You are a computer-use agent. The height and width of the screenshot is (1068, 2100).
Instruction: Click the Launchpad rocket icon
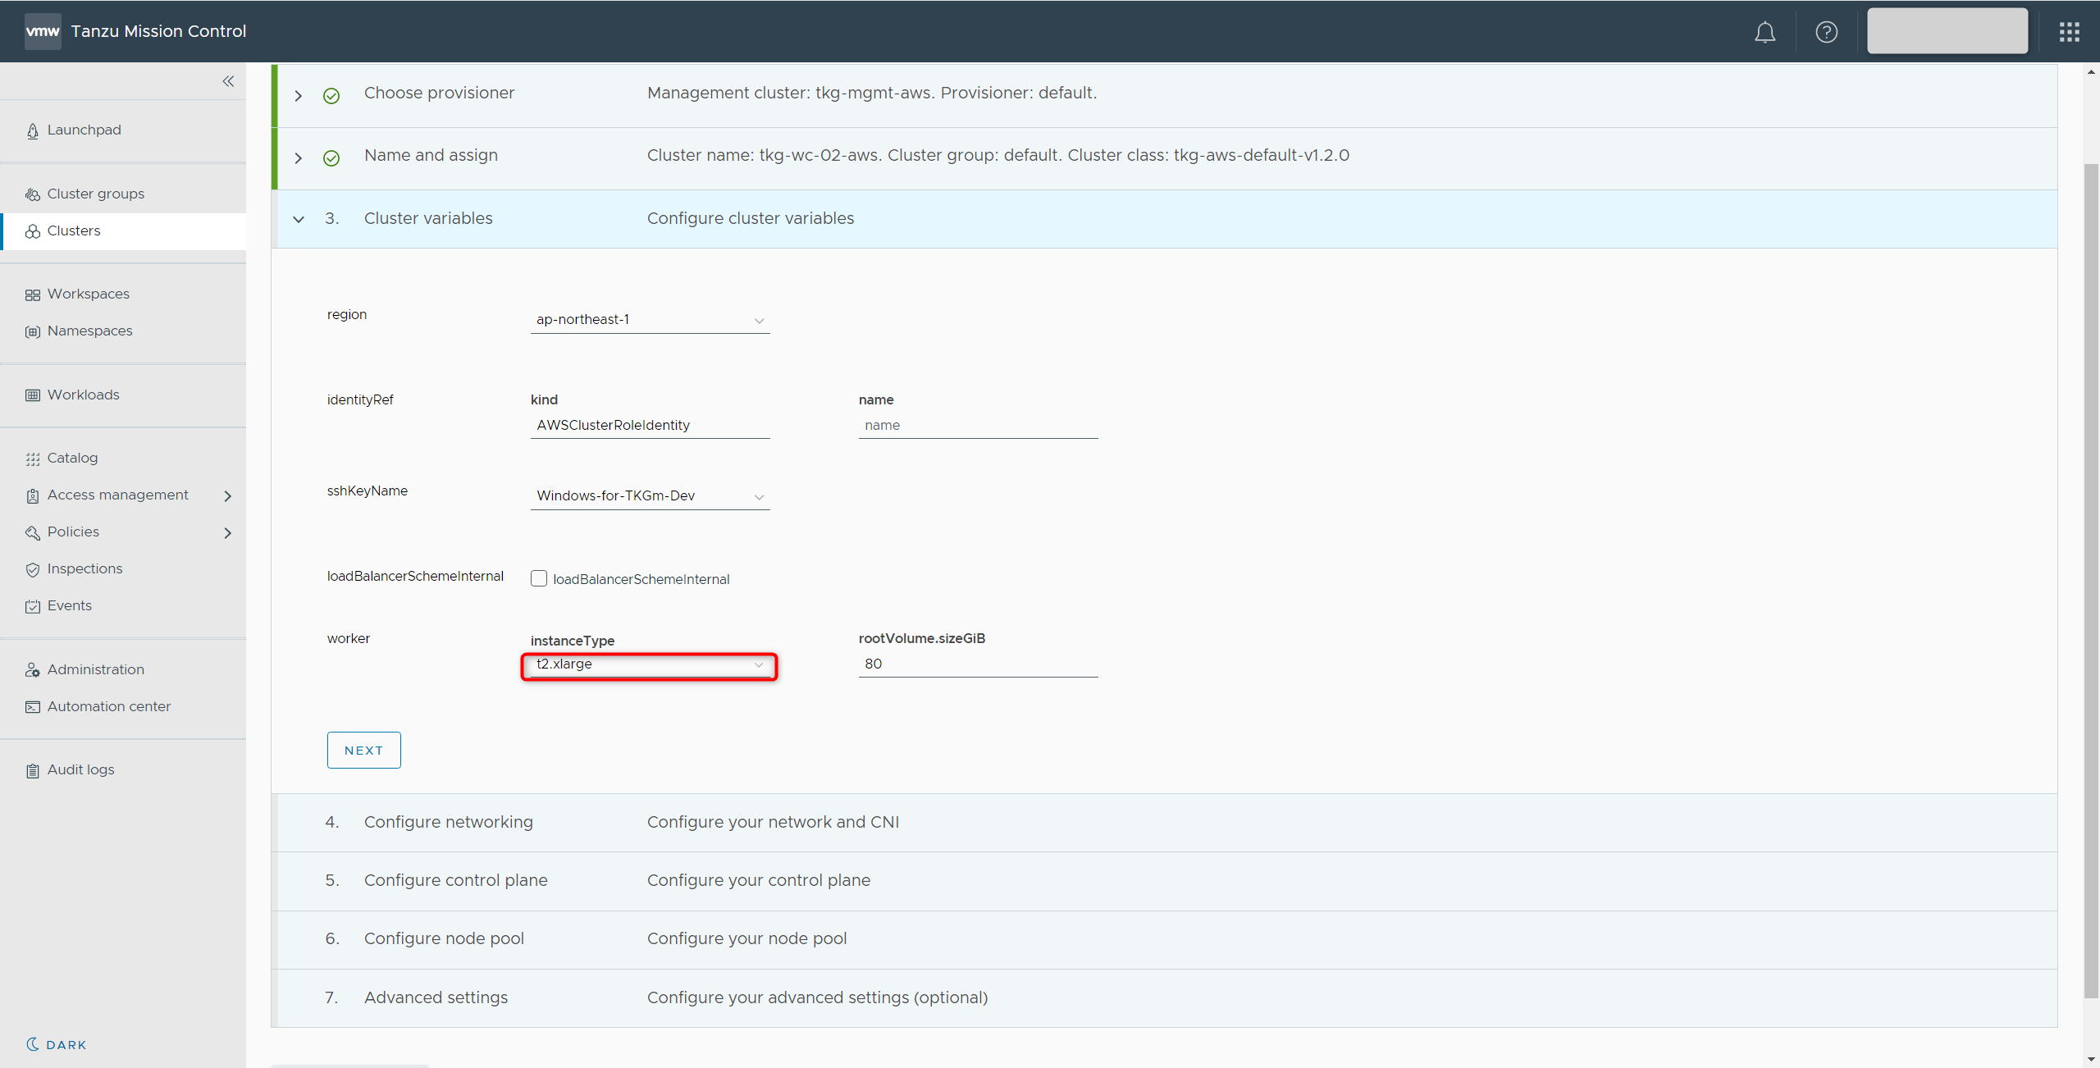pyautogui.click(x=33, y=131)
